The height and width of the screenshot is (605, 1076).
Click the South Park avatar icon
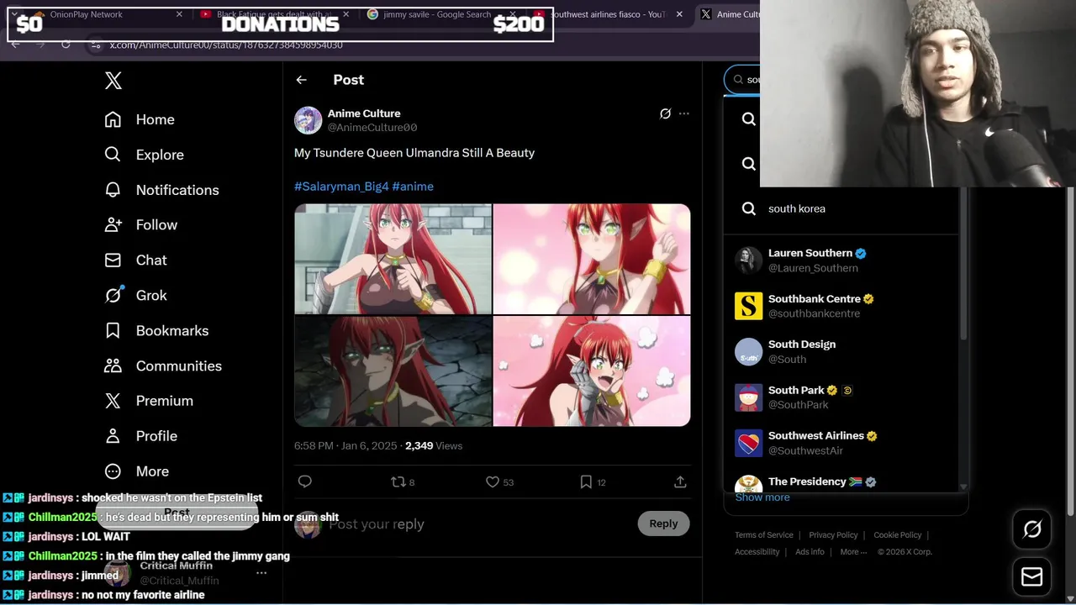748,397
